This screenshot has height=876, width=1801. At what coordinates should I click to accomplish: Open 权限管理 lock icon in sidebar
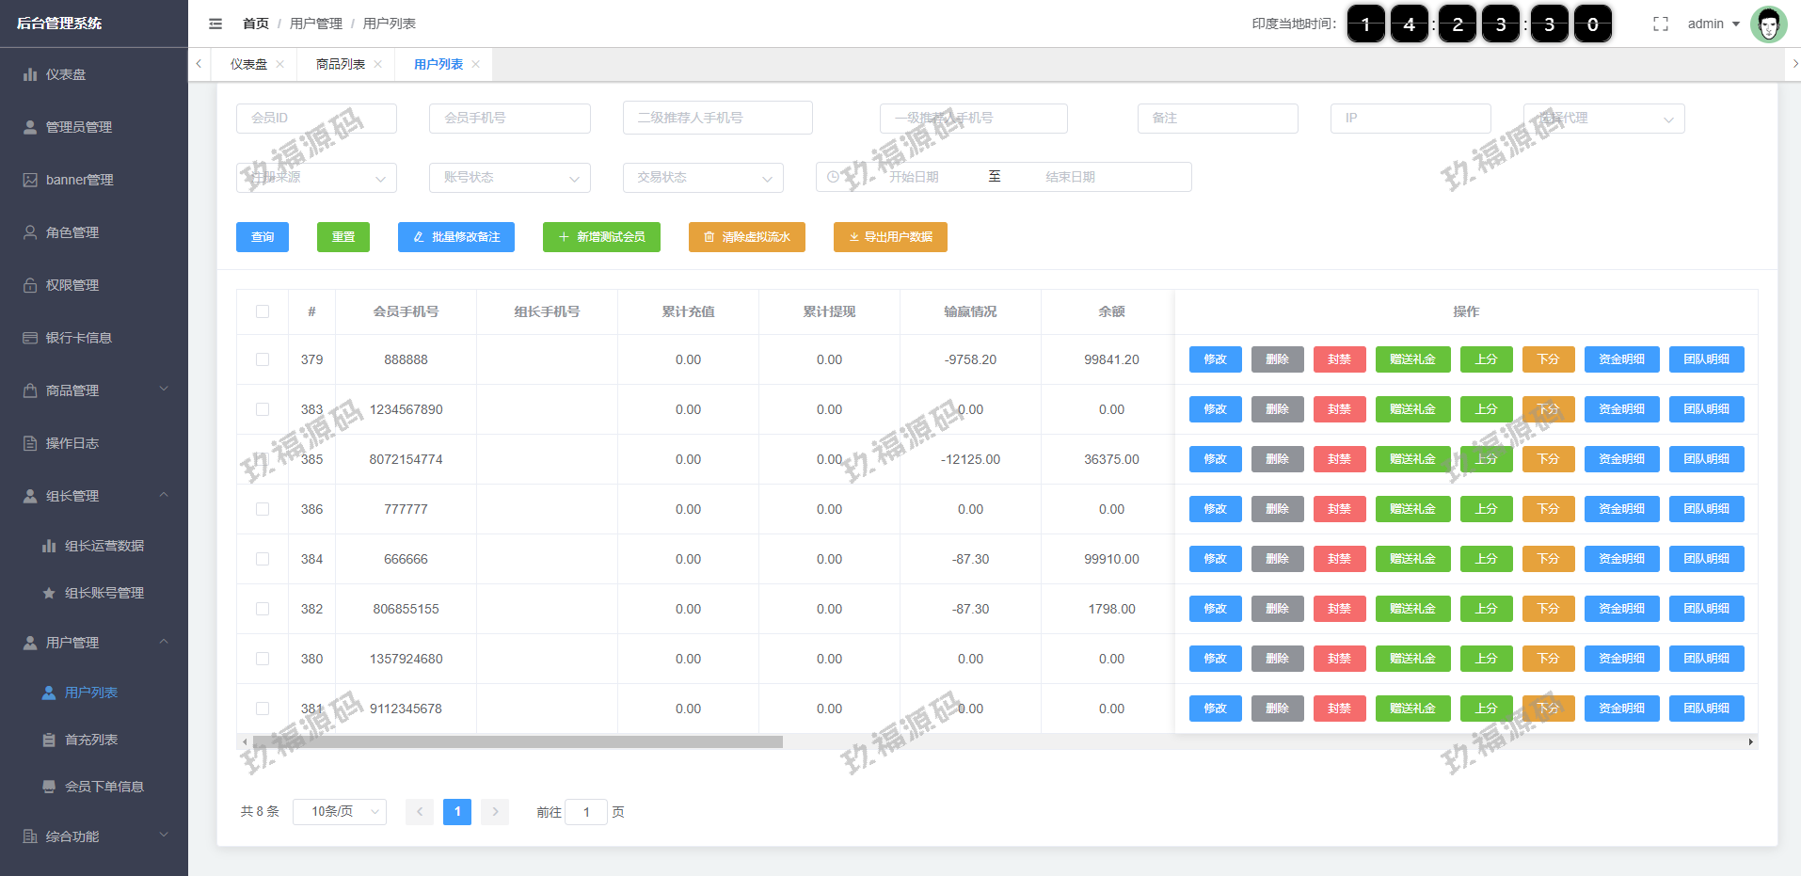[x=30, y=285]
